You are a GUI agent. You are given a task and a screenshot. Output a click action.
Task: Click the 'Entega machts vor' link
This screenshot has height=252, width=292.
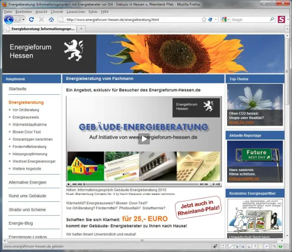[244, 179]
